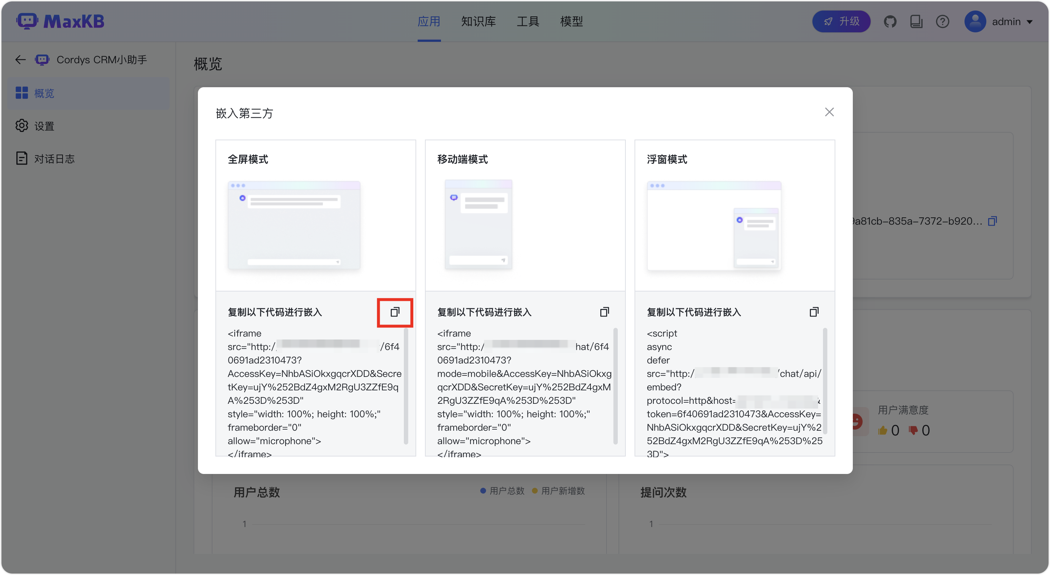Screen dimensions: 1050x575
Task: Open the documentation book icon
Action: click(x=916, y=21)
